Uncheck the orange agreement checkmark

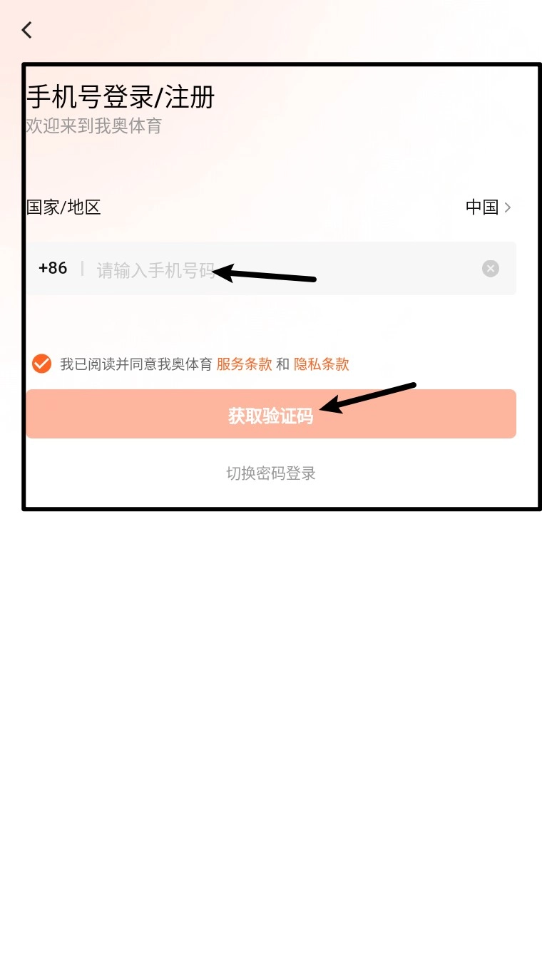(42, 364)
